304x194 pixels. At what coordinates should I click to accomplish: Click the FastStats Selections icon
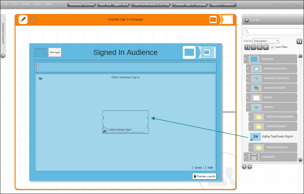click(x=256, y=68)
